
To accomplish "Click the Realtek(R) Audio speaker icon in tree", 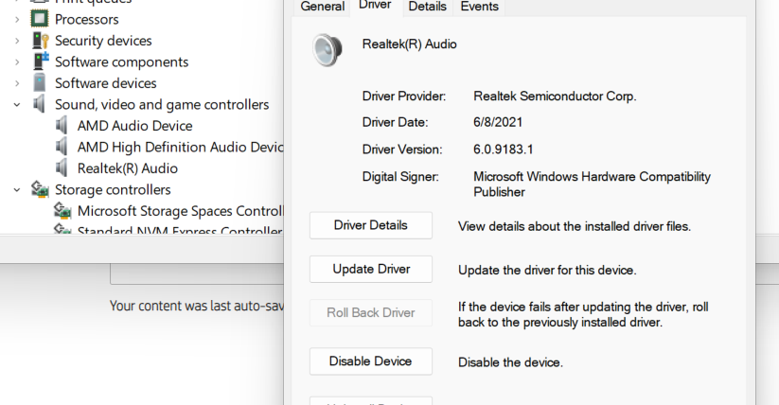I will coord(62,168).
